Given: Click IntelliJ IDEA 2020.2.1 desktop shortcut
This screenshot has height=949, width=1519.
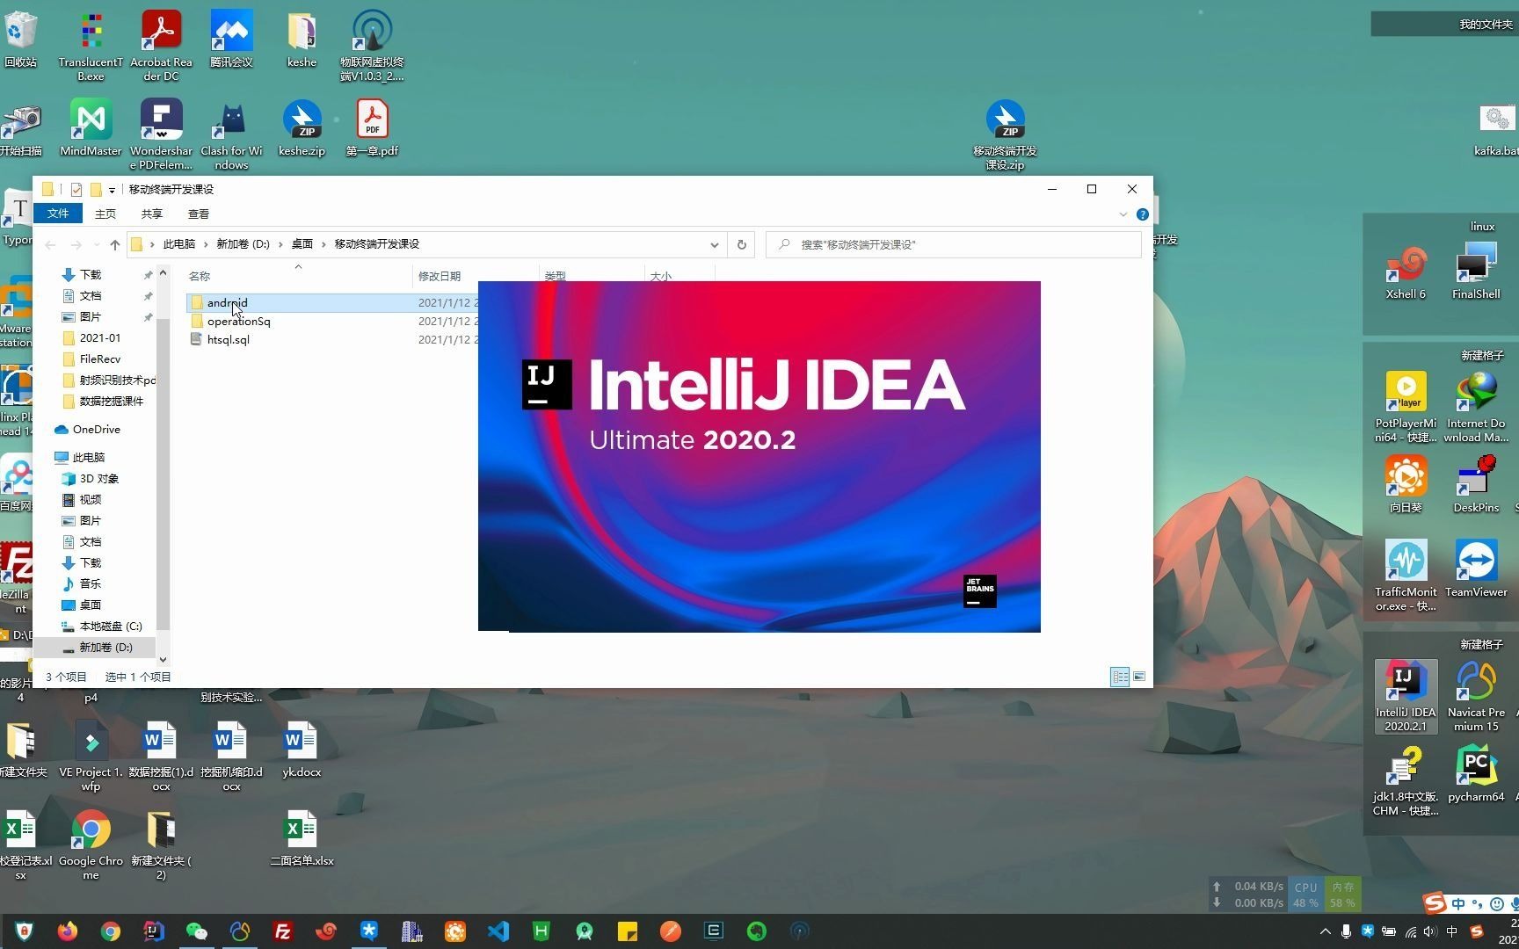Looking at the screenshot, I should click(1406, 697).
